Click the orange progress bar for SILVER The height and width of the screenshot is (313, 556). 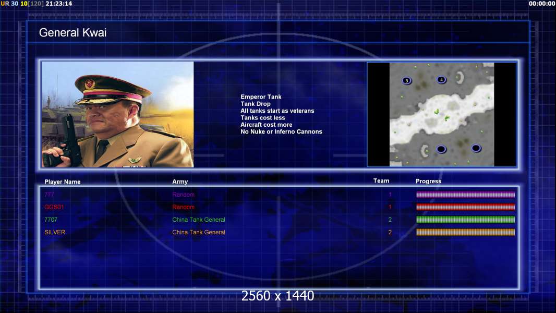pyautogui.click(x=465, y=232)
